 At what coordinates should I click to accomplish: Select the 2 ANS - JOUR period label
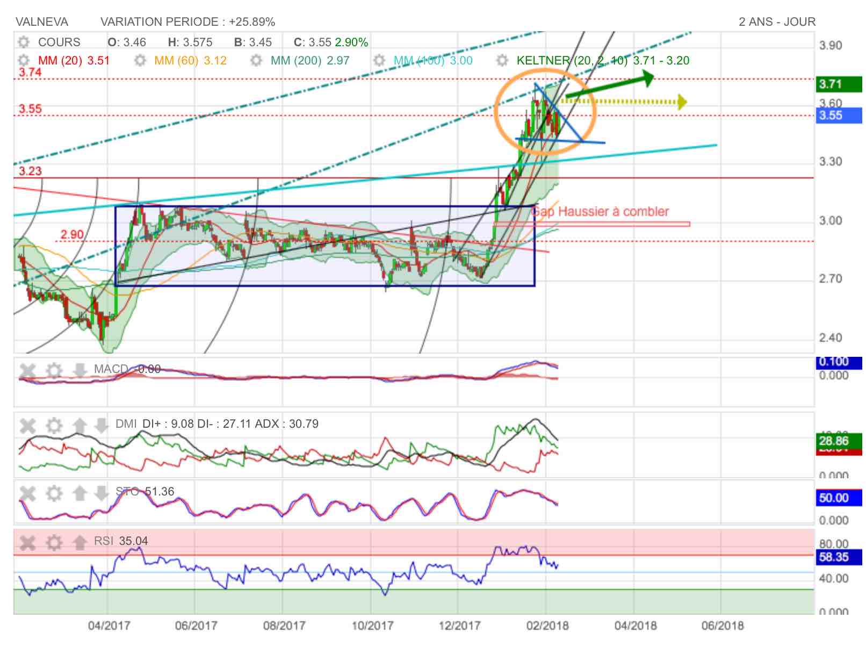[777, 21]
